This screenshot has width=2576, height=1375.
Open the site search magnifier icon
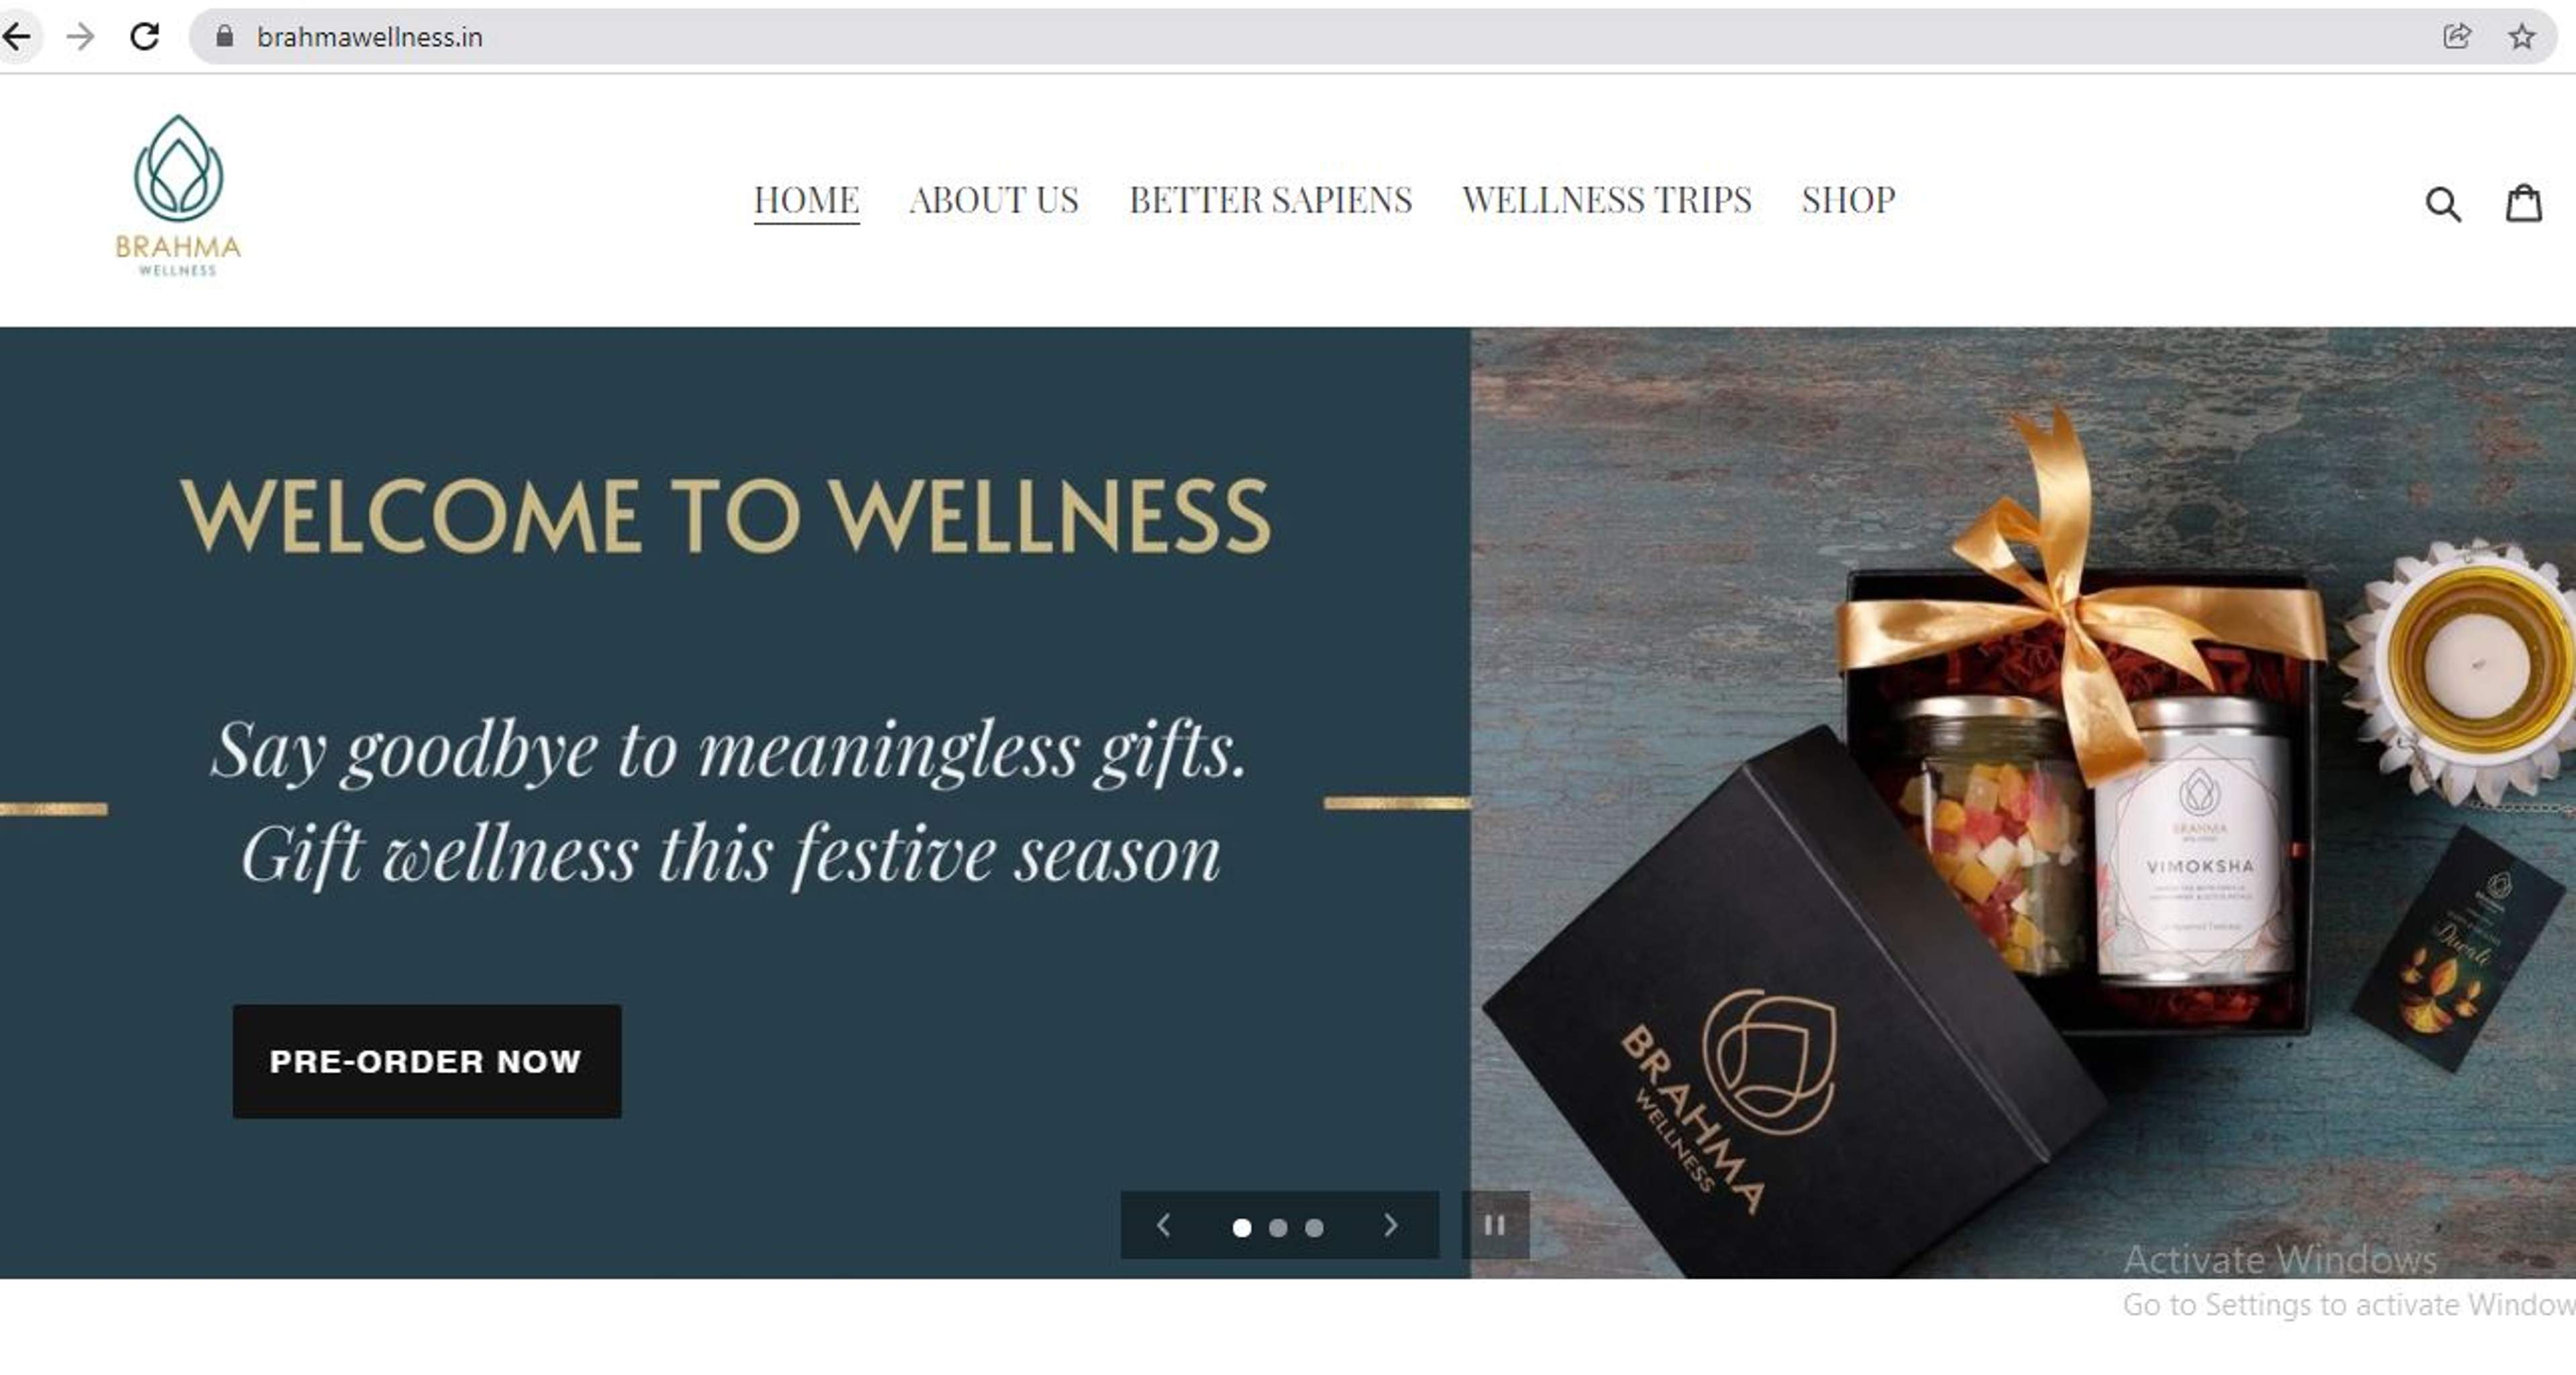pyautogui.click(x=2443, y=204)
